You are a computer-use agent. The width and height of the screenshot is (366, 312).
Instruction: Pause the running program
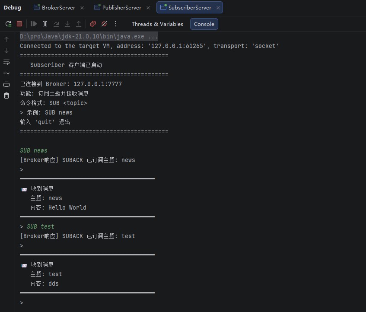[45, 24]
